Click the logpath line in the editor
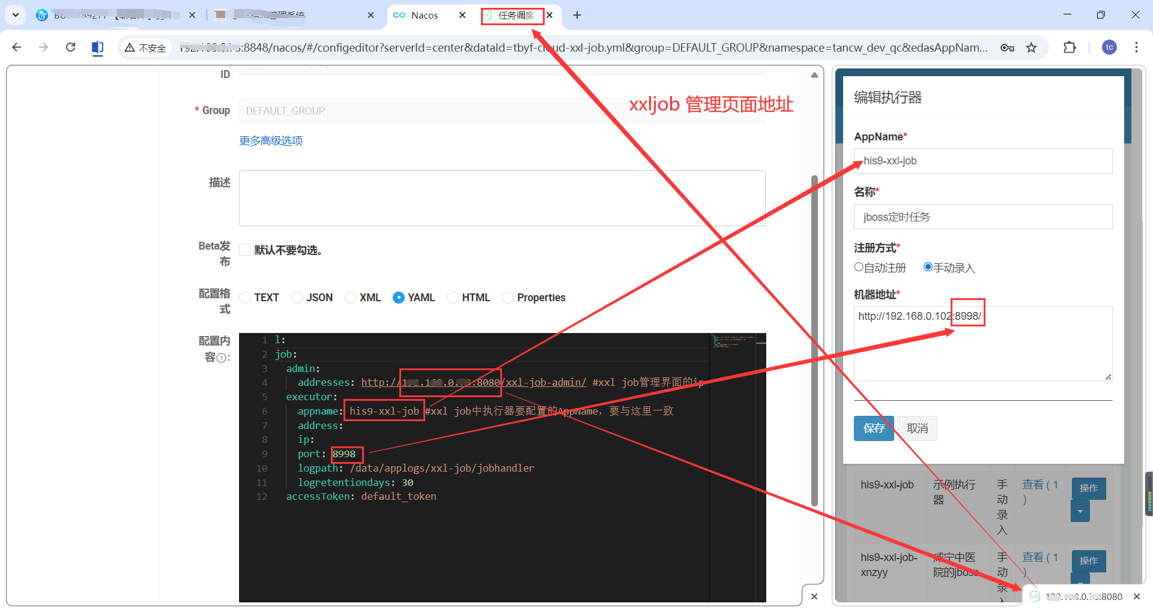Viewport: 1153px width, 612px height. tap(416, 468)
